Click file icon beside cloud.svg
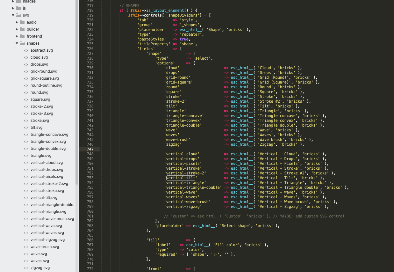 click(26, 57)
